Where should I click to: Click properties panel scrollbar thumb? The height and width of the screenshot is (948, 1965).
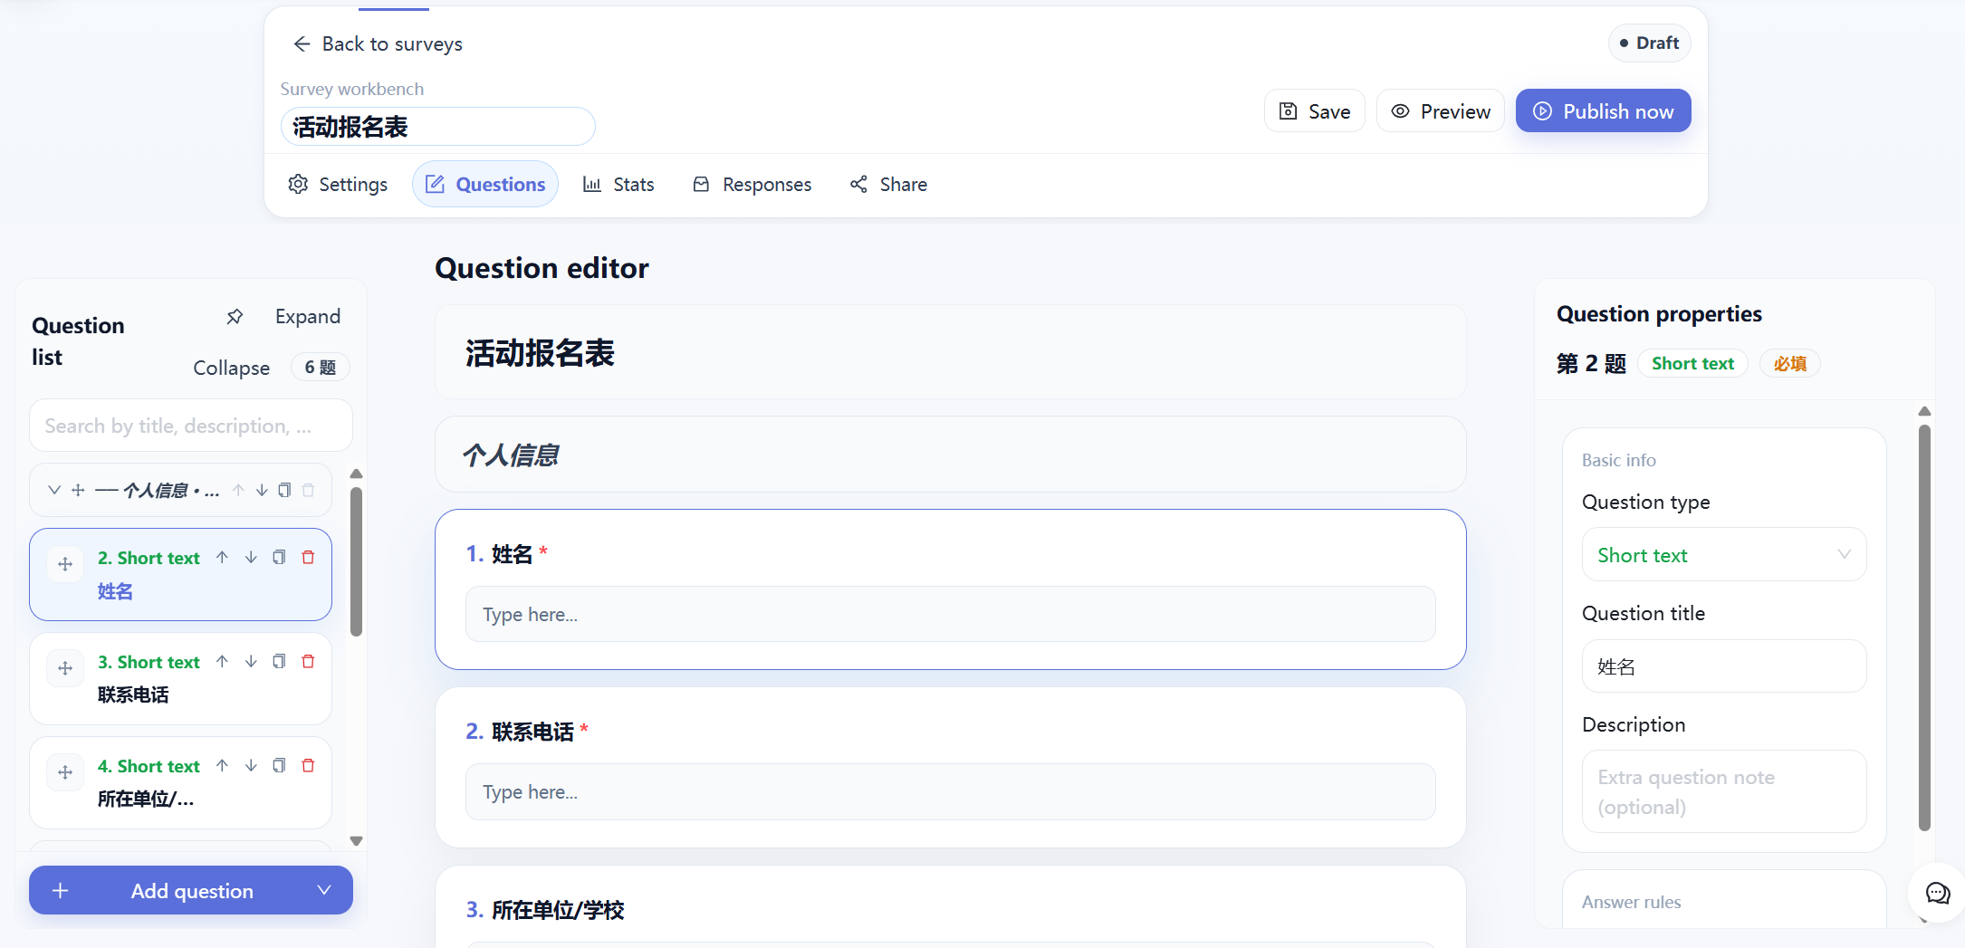coord(1924,627)
